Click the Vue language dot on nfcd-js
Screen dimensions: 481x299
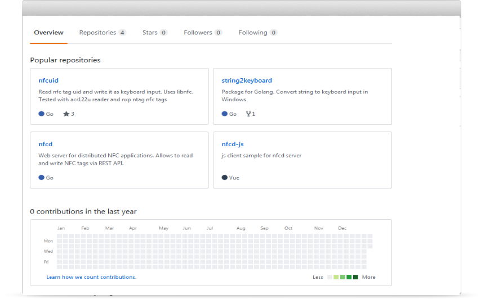coord(224,178)
